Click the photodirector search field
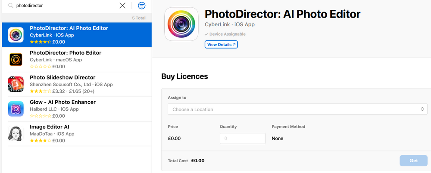 click(x=66, y=6)
